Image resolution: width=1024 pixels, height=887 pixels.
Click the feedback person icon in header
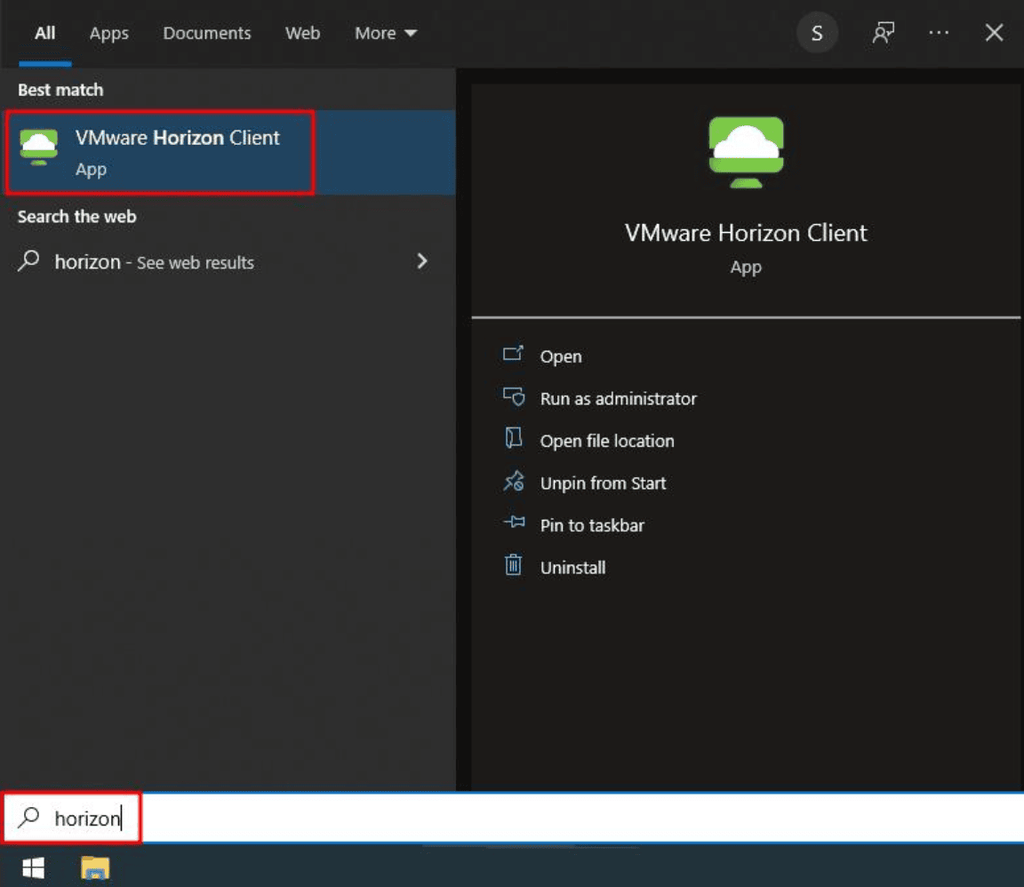coord(883,34)
